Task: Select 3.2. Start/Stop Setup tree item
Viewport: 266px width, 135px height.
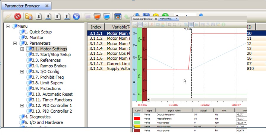Action: 51,55
